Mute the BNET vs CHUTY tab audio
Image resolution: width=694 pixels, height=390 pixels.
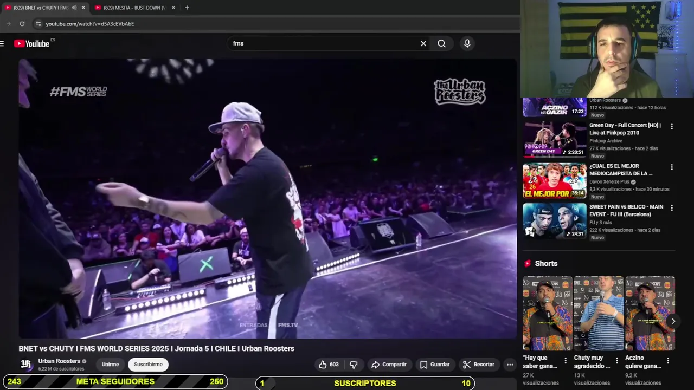(74, 8)
